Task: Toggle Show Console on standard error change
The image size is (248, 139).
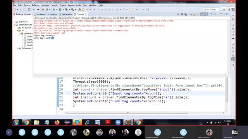Action: click(206, 14)
